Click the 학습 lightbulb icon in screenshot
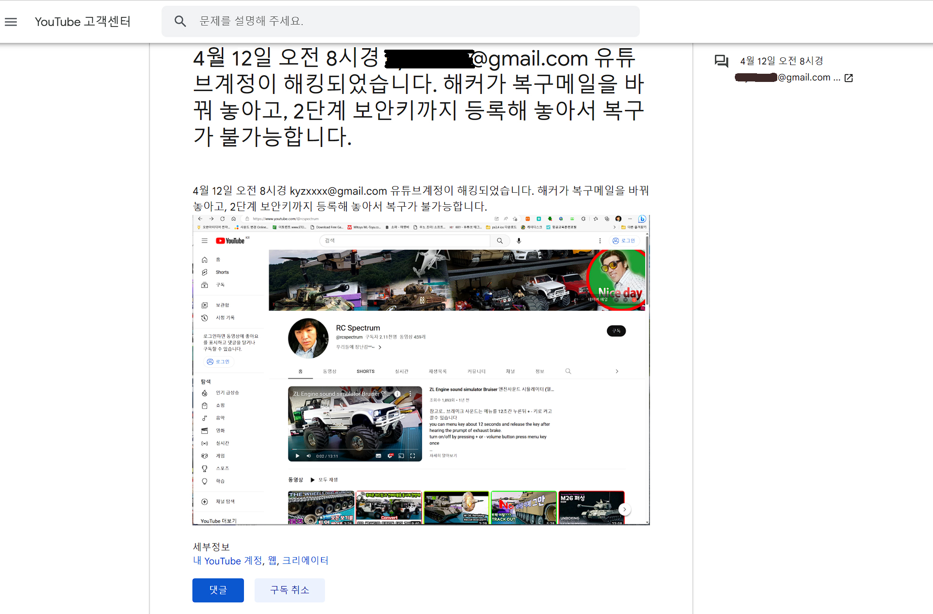Screen dimensions: 933x614 [x=204, y=481]
